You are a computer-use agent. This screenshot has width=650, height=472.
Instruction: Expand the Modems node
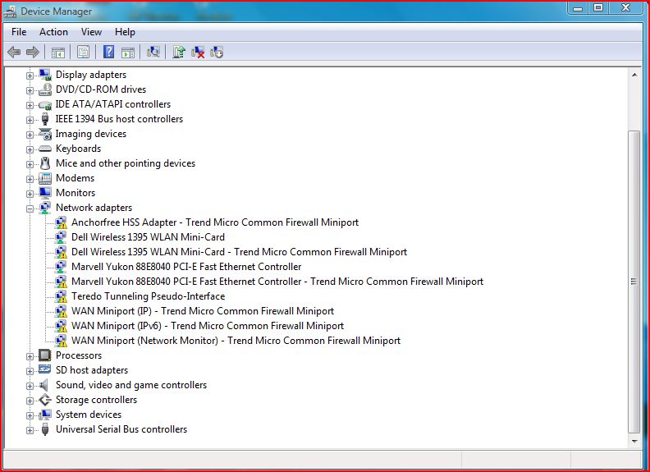coord(30,179)
